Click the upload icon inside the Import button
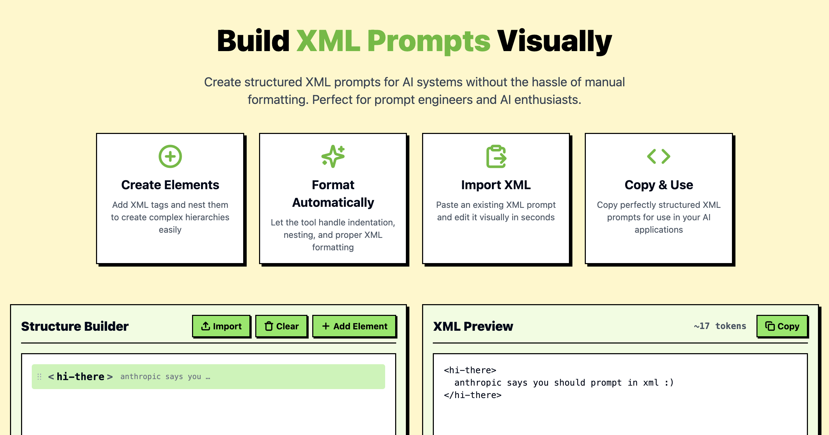Image resolution: width=829 pixels, height=435 pixels. pyautogui.click(x=205, y=326)
